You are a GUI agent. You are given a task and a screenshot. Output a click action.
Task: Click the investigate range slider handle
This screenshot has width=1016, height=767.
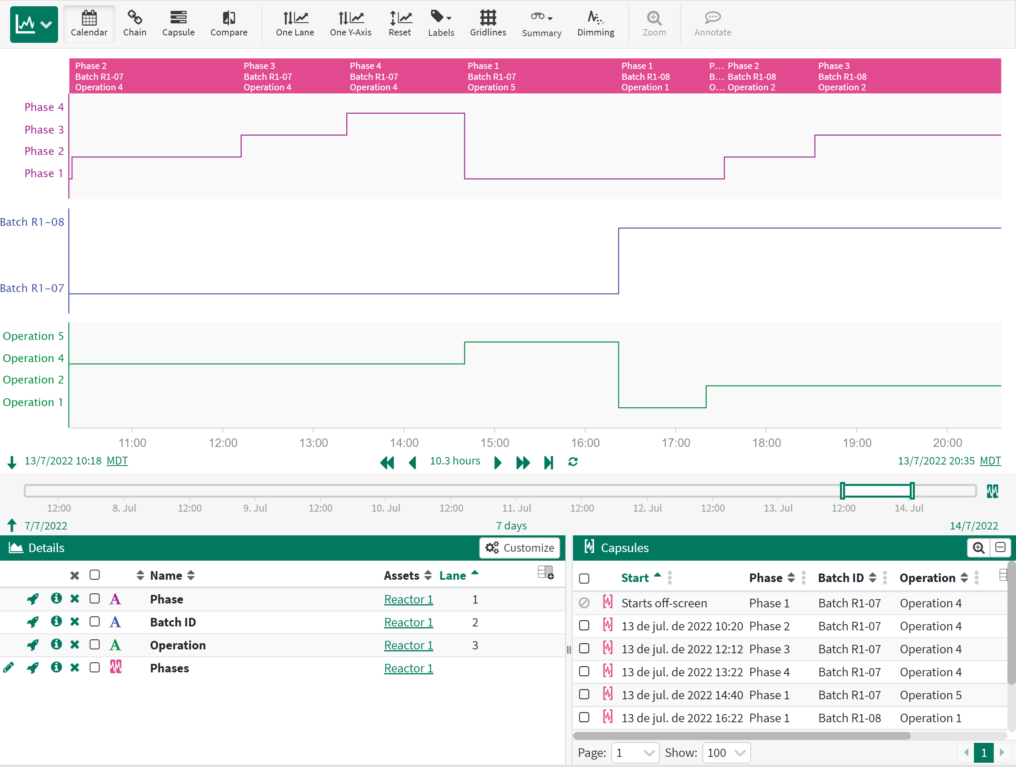coord(843,491)
